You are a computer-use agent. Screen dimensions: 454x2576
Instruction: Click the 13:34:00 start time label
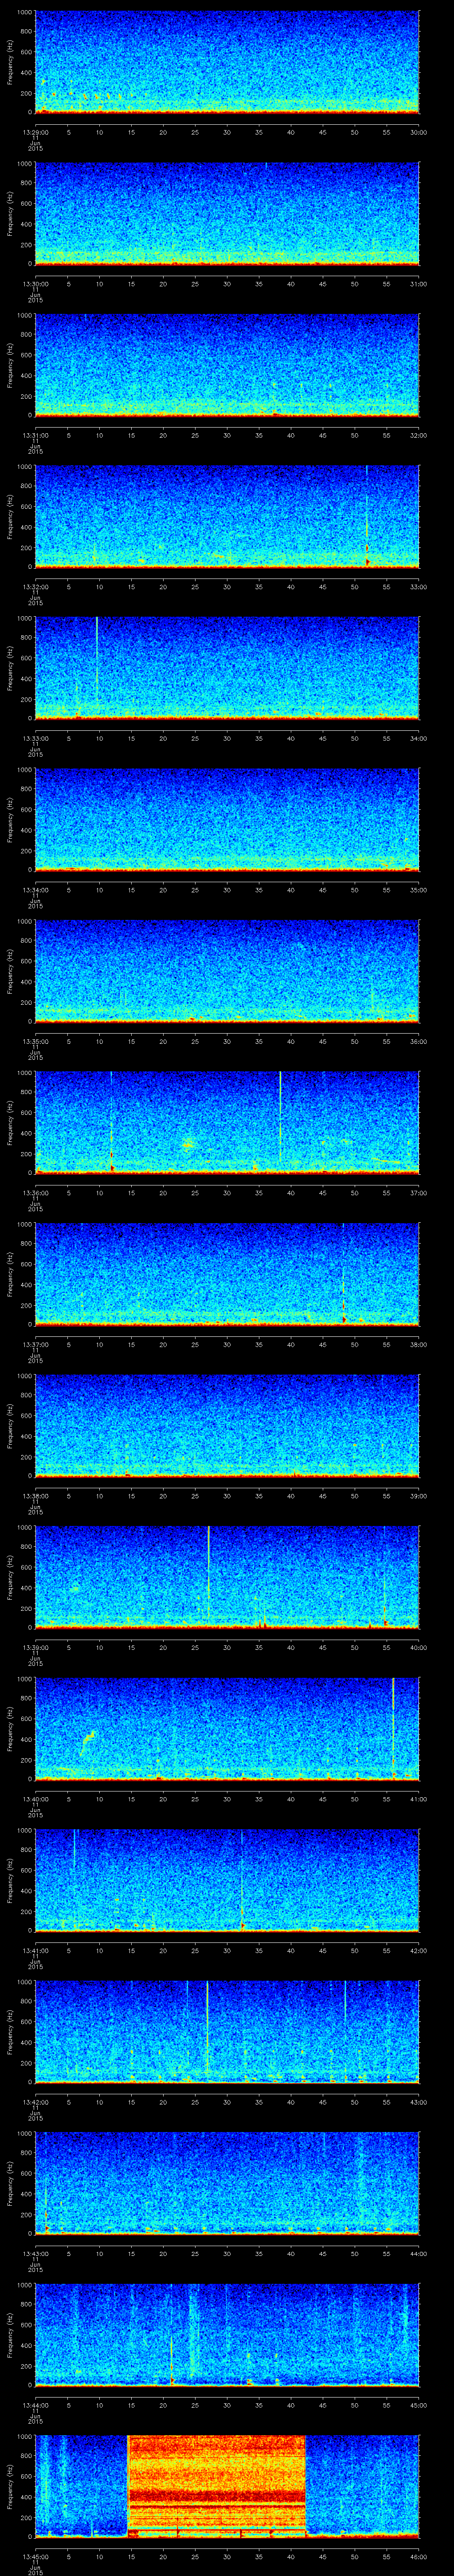(35, 890)
